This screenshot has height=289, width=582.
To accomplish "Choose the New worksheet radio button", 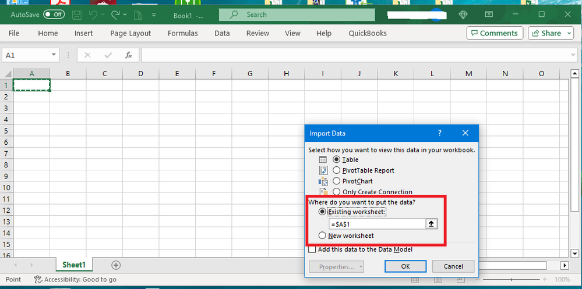I will click(x=322, y=236).
